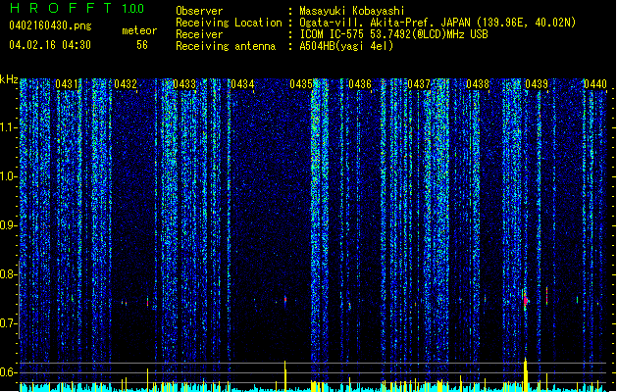The height and width of the screenshot is (392, 617).
Task: Click the 0440 time marker
Action: [595, 84]
